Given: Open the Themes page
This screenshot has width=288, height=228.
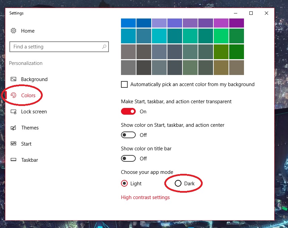Looking at the screenshot, I should pos(30,127).
